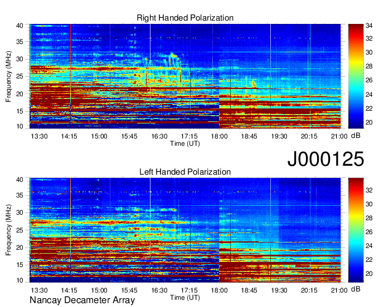Click the 21:00 time tick under the top plot
The height and width of the screenshot is (307, 379).
pyautogui.click(x=339, y=136)
